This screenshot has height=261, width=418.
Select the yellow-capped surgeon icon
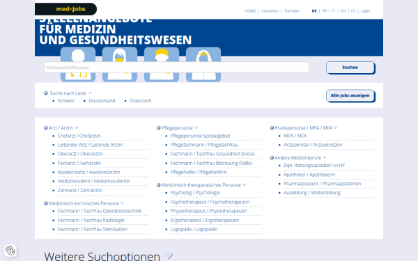click(x=162, y=65)
